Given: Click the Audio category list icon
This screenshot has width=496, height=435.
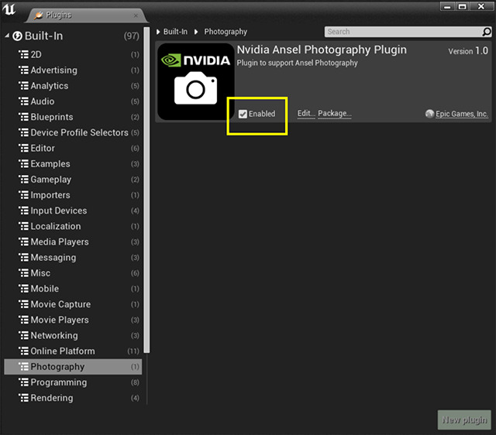Looking at the screenshot, I should 24,101.
